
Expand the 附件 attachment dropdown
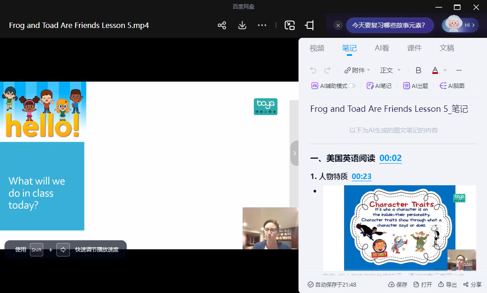[357, 70]
